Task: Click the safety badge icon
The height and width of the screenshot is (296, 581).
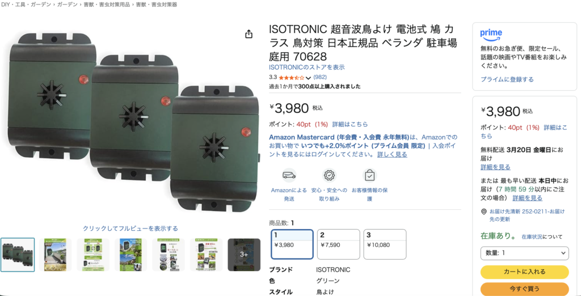Action: coord(329,176)
